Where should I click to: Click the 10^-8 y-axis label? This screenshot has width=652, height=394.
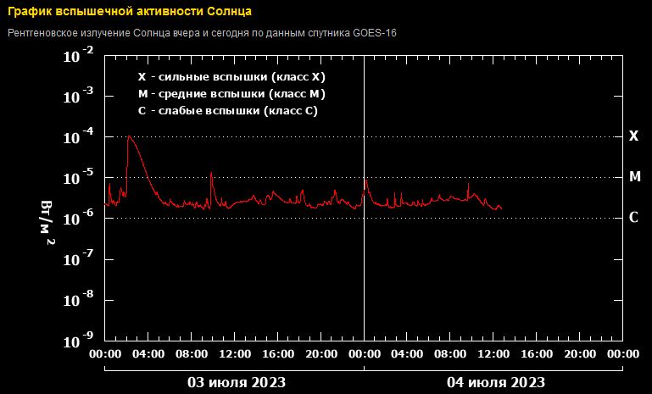[x=79, y=300]
